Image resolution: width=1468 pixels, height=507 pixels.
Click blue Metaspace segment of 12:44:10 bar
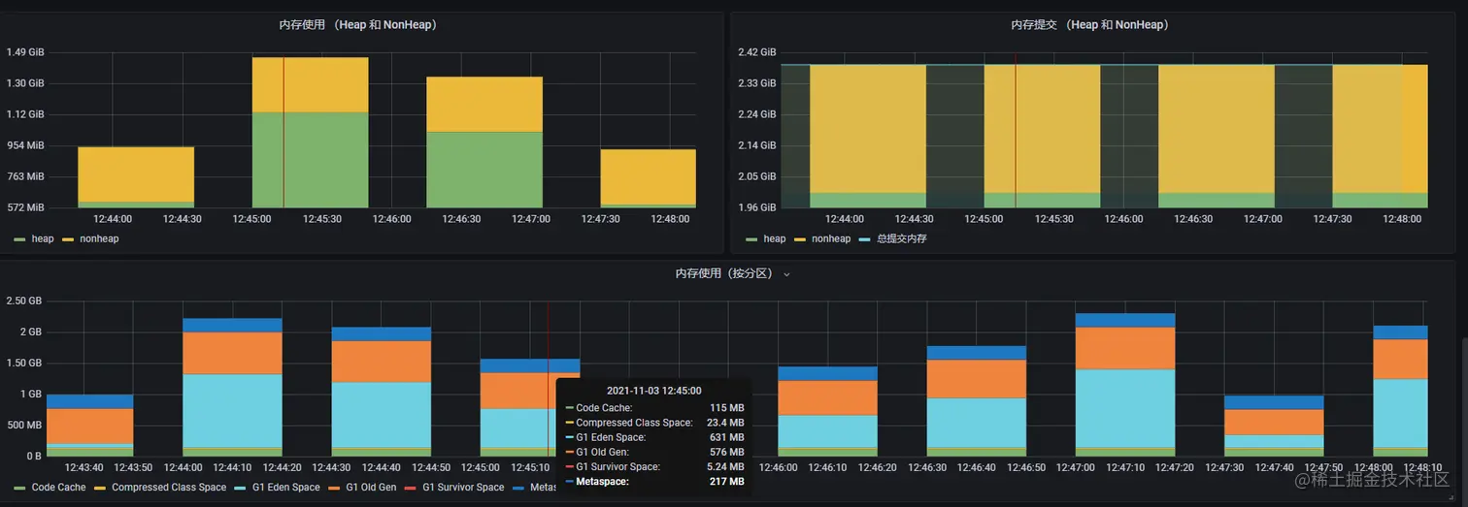pos(233,325)
